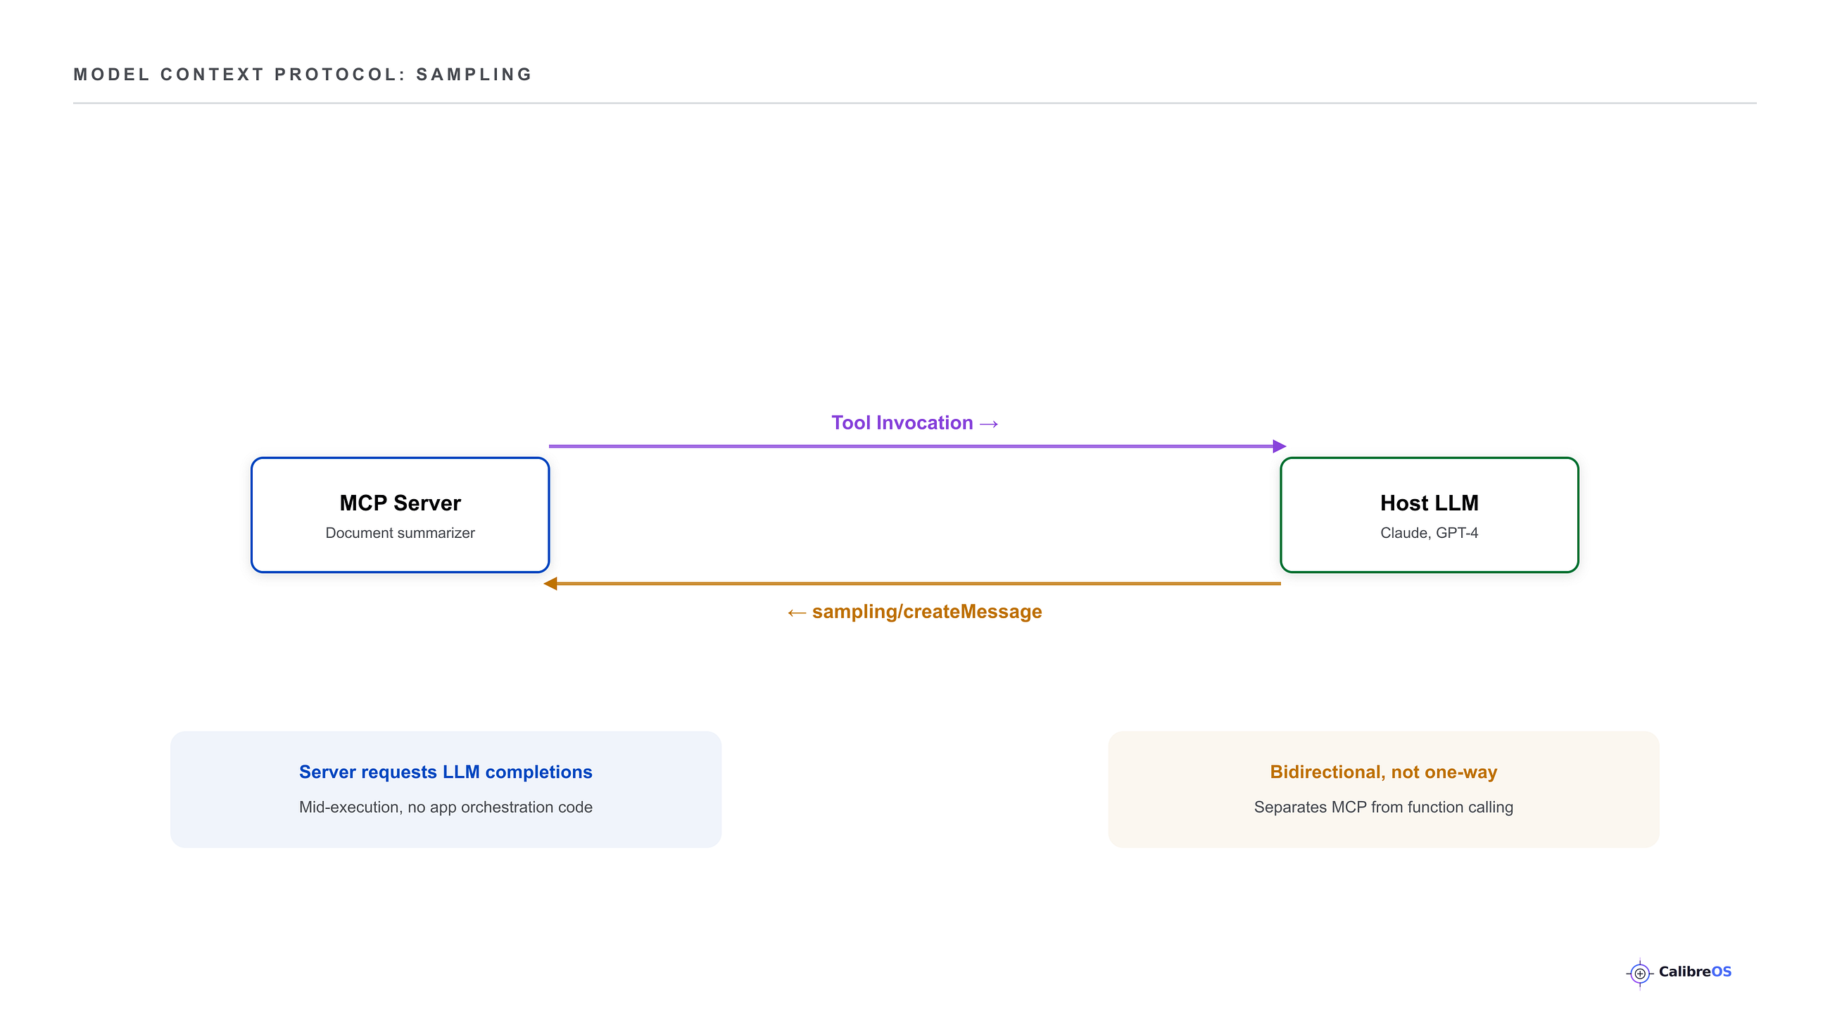Click the Separates MCP from function calling text
Image resolution: width=1830 pixels, height=1030 pixels.
(1384, 808)
